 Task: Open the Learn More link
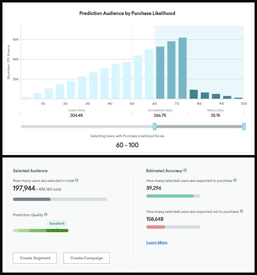coord(157,242)
